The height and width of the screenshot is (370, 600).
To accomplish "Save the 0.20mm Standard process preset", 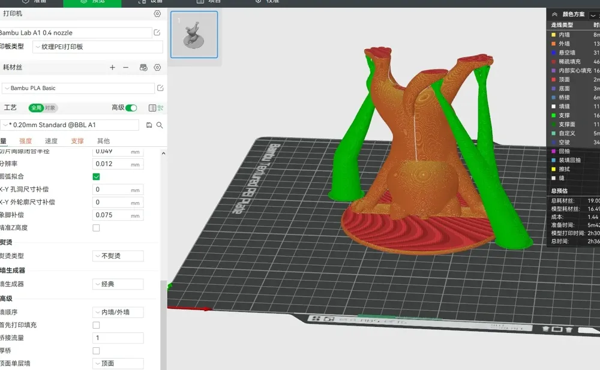I will click(149, 125).
